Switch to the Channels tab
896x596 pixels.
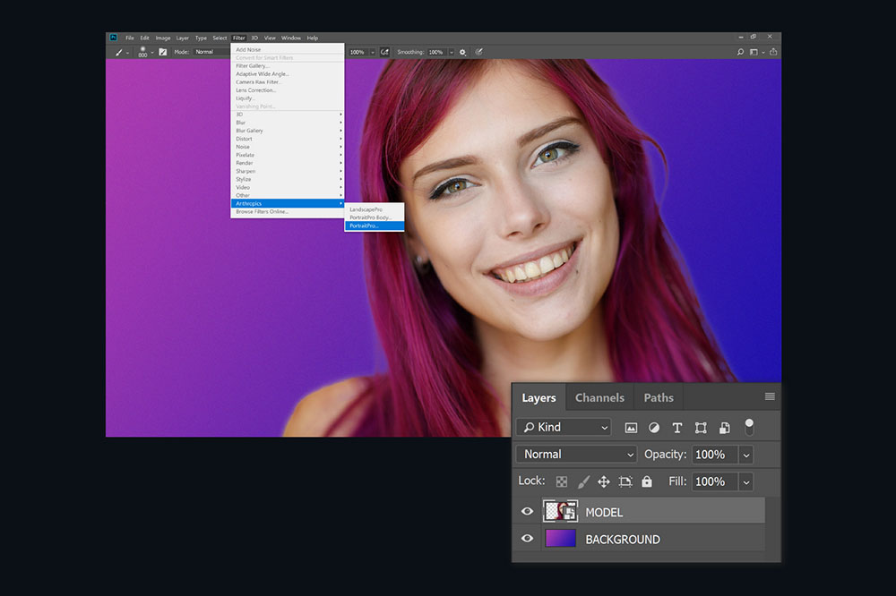(599, 398)
